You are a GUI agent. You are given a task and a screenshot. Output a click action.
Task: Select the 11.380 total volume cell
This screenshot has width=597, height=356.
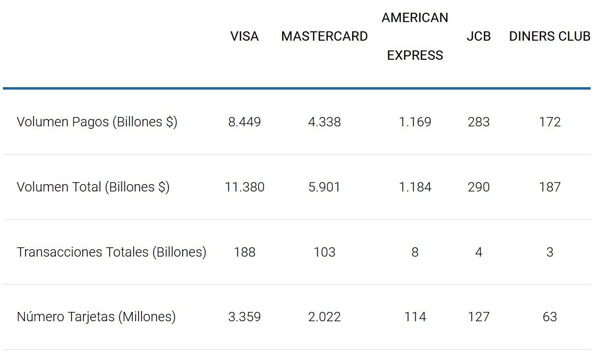click(x=244, y=187)
